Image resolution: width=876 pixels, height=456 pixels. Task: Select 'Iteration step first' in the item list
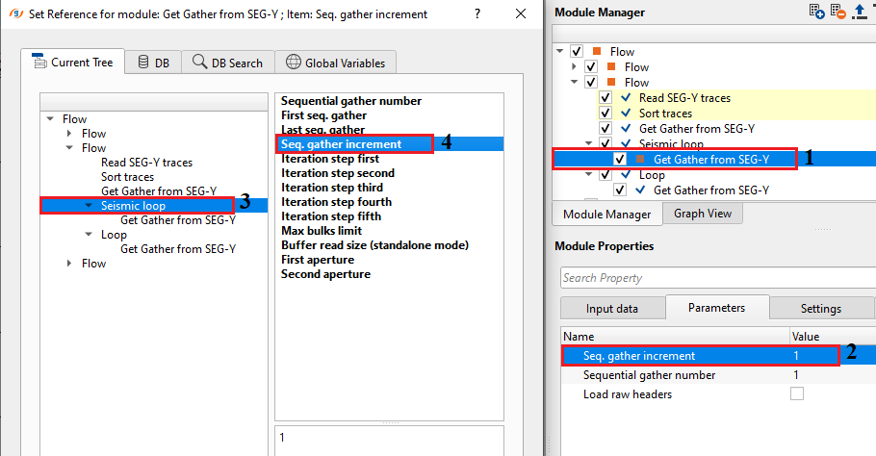click(329, 159)
